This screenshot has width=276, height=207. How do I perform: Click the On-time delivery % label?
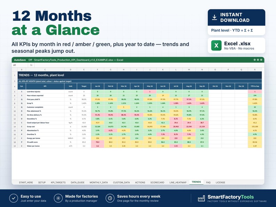point(34,115)
